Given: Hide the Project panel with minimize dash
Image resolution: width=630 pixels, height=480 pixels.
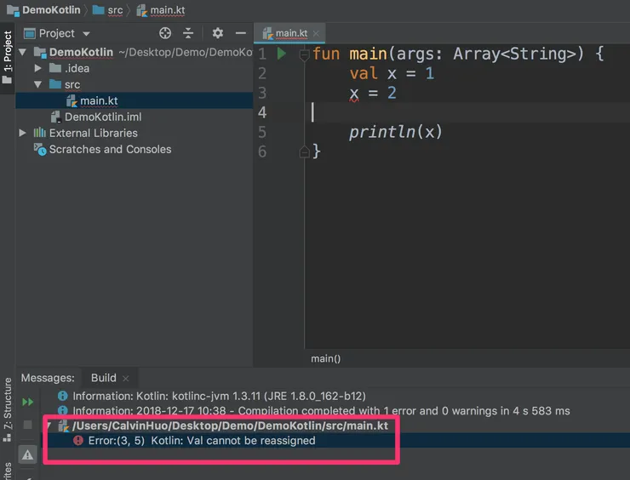Looking at the screenshot, I should (240, 33).
